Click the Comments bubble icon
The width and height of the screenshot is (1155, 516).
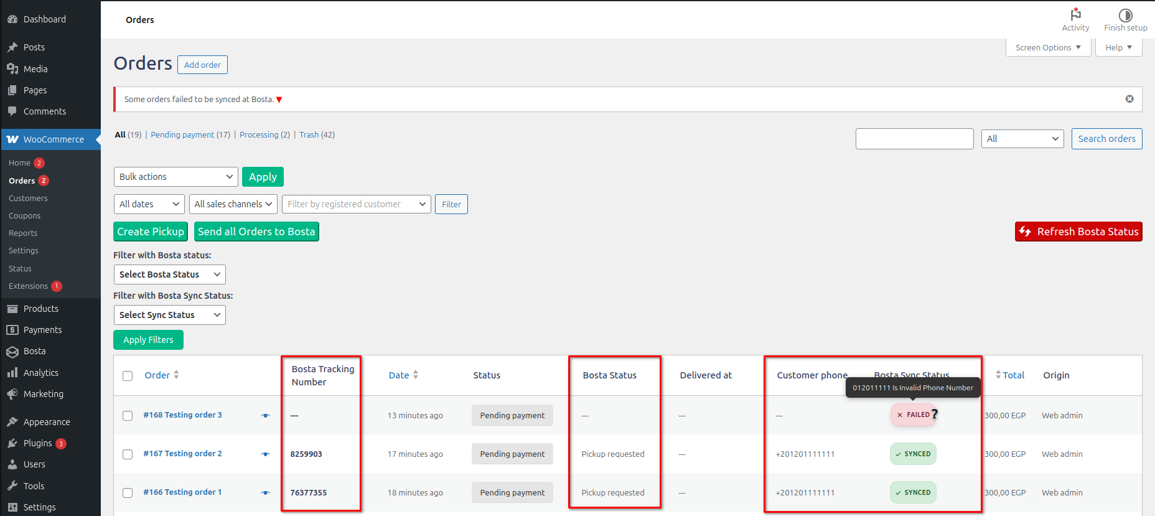pyautogui.click(x=12, y=111)
